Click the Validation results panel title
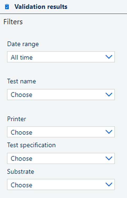The width and height of the screenshot is (127, 198). tap(41, 7)
